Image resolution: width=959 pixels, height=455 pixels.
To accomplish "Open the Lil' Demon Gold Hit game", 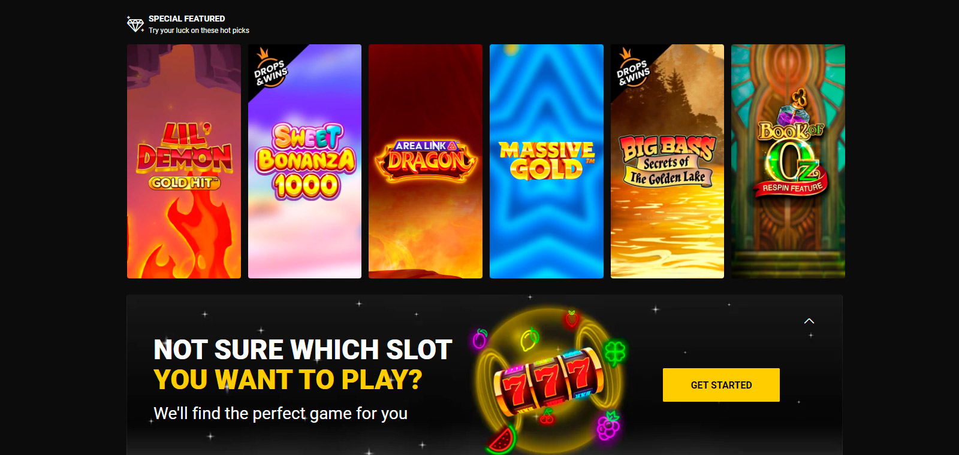I will pyautogui.click(x=184, y=161).
